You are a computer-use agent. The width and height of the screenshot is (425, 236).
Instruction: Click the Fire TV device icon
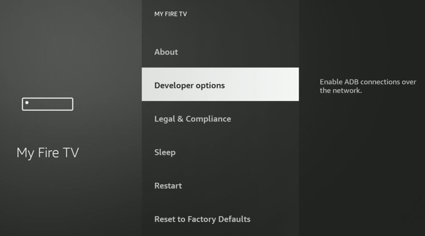pos(47,104)
